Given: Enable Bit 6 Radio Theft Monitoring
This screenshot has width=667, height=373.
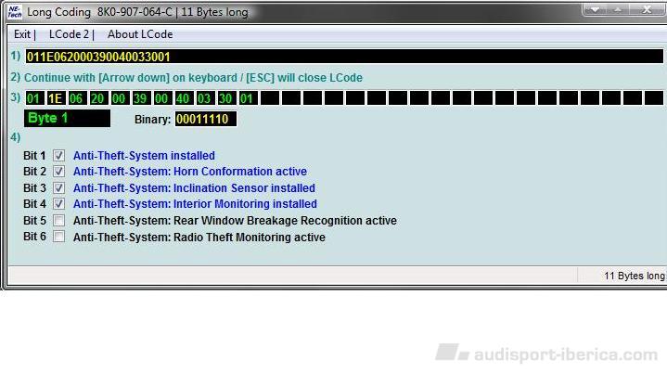Looking at the screenshot, I should [58, 237].
